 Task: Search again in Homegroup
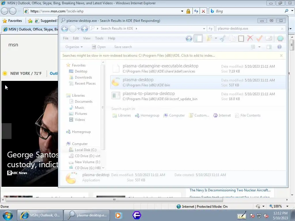[147, 115]
